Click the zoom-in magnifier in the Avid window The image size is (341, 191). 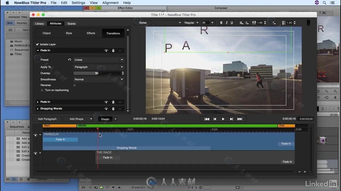tap(335, 91)
